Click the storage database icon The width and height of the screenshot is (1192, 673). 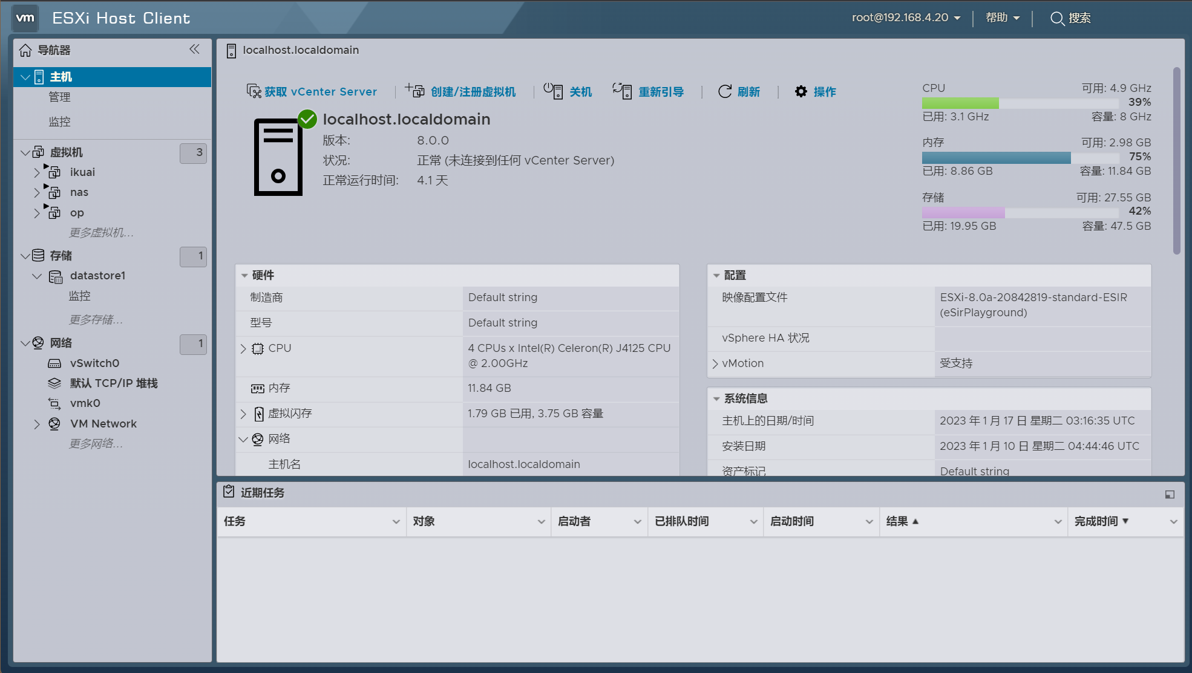tap(38, 255)
